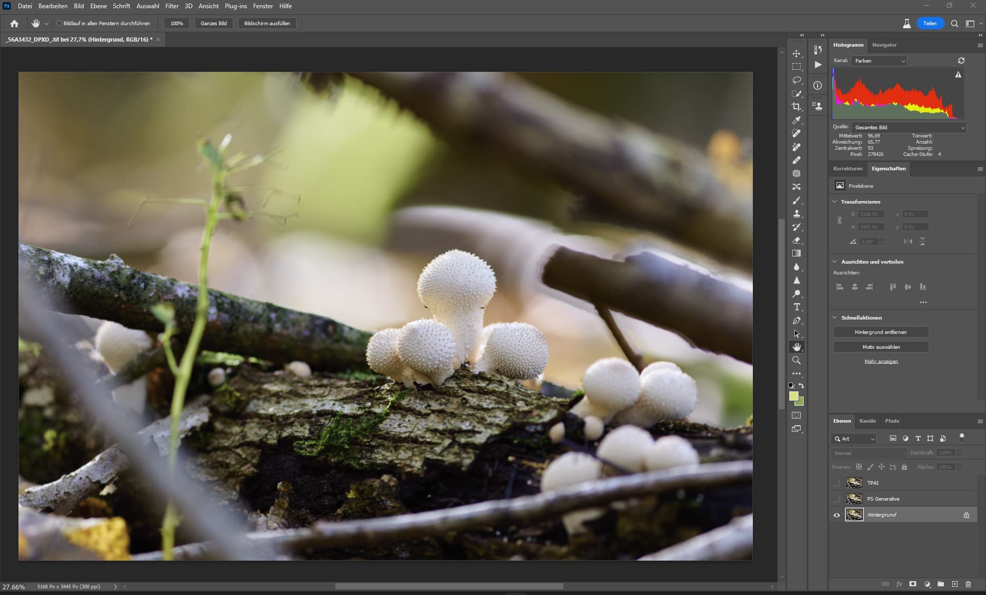The width and height of the screenshot is (986, 595).
Task: Select the Type tool
Action: (x=797, y=307)
